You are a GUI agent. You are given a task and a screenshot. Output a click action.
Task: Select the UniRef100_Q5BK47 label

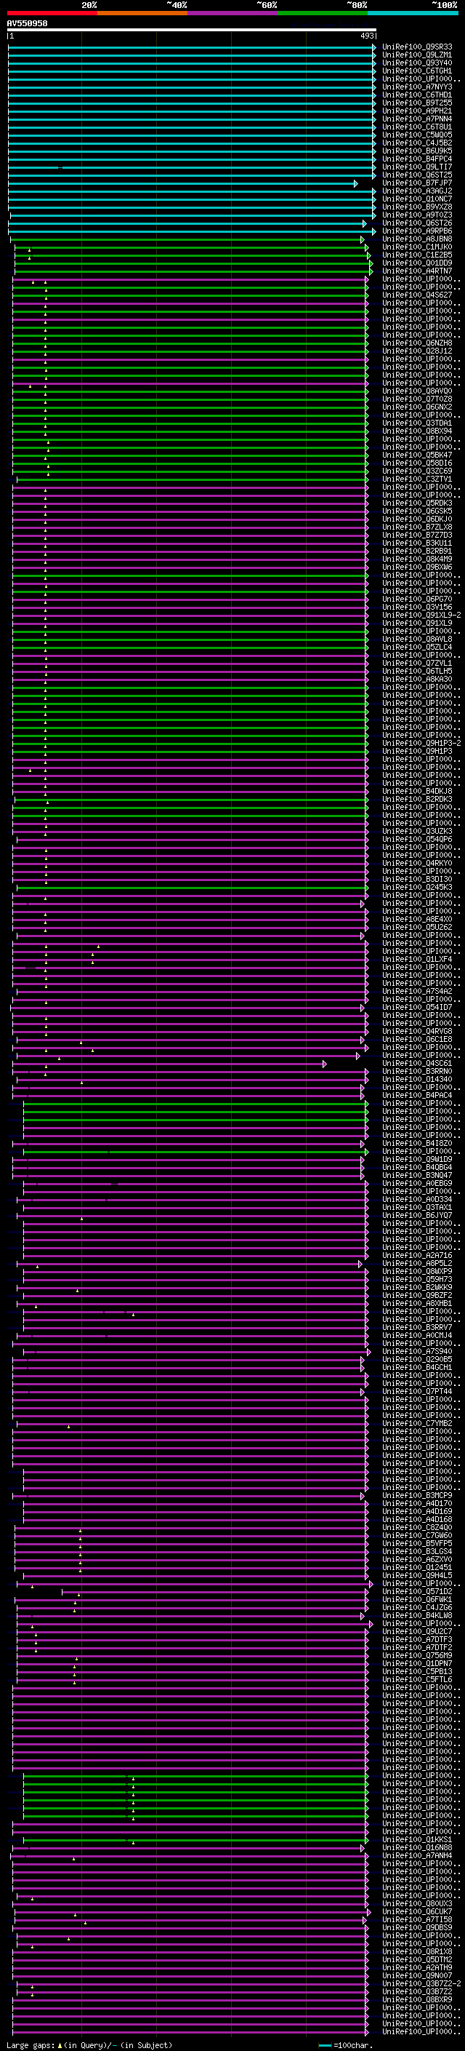417,455
